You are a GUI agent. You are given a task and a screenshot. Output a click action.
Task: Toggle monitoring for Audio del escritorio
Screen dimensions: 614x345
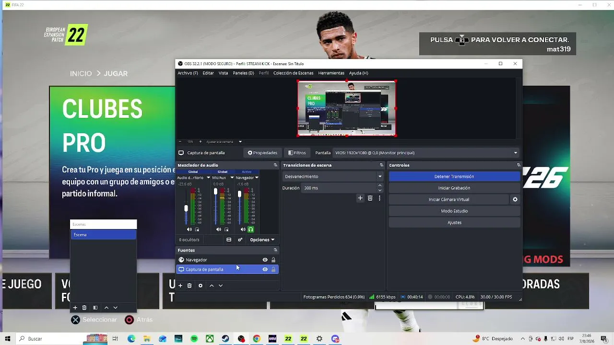[x=197, y=230]
